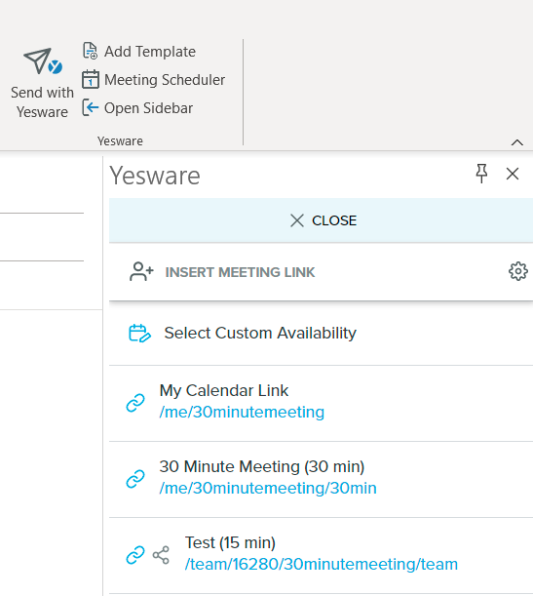Click the Send with Yesware paper plane icon
This screenshot has height=596, width=533.
click(x=43, y=60)
